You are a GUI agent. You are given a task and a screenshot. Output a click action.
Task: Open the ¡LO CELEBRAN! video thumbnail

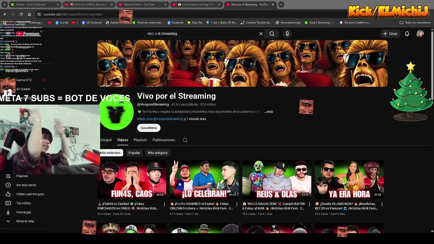[204, 179]
